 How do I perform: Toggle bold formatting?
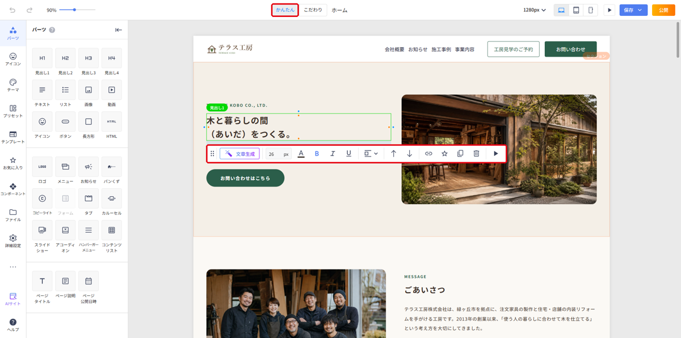click(317, 154)
